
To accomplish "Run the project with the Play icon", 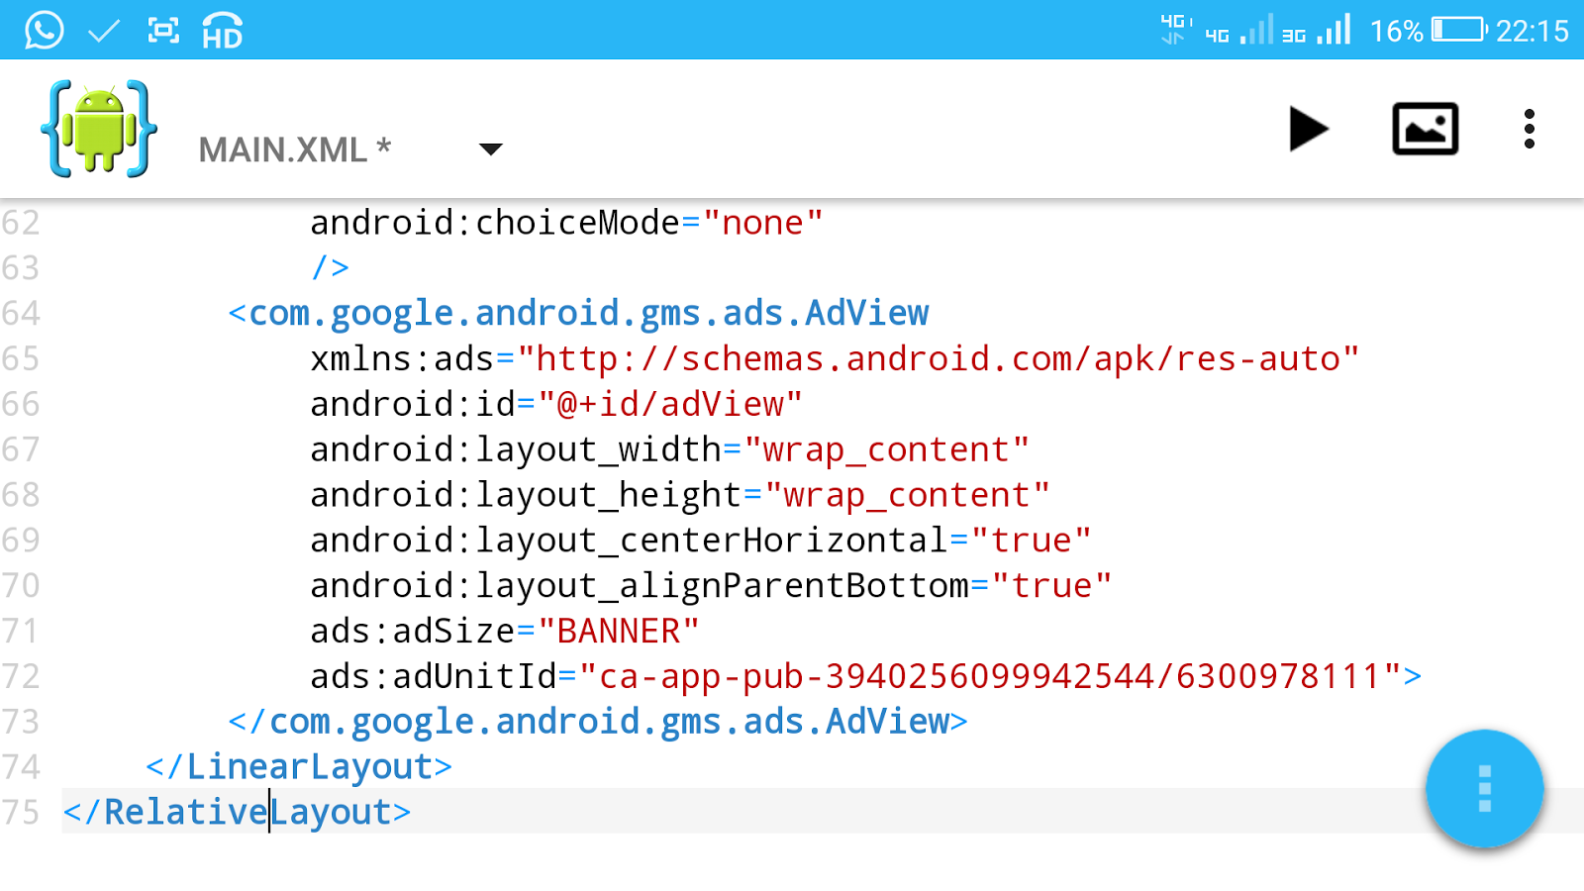I will click(1309, 129).
